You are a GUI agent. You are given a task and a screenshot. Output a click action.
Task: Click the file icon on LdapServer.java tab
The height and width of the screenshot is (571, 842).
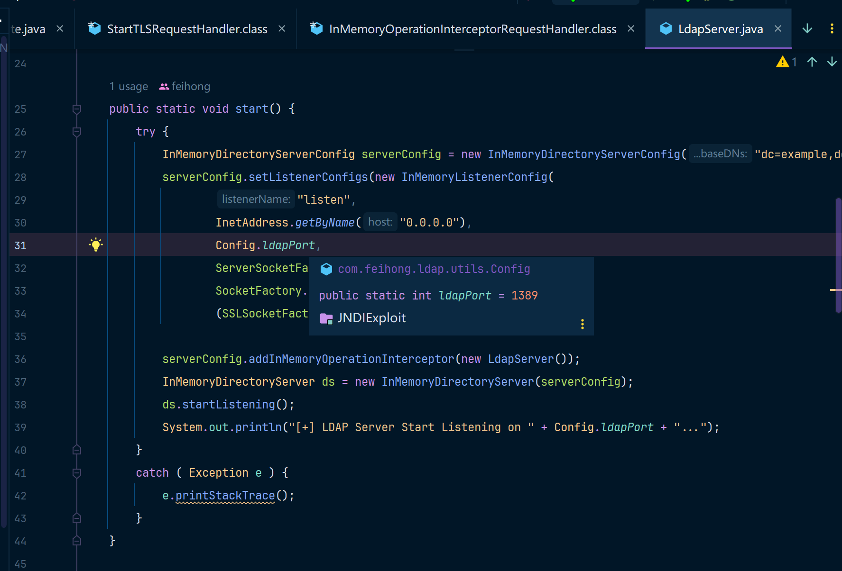(666, 29)
